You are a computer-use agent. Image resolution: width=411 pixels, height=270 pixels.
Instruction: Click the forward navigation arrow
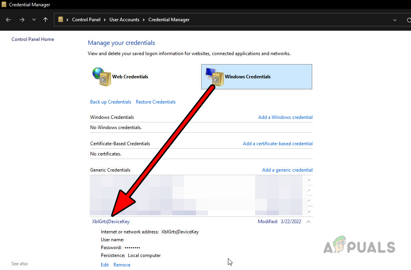(22, 19)
